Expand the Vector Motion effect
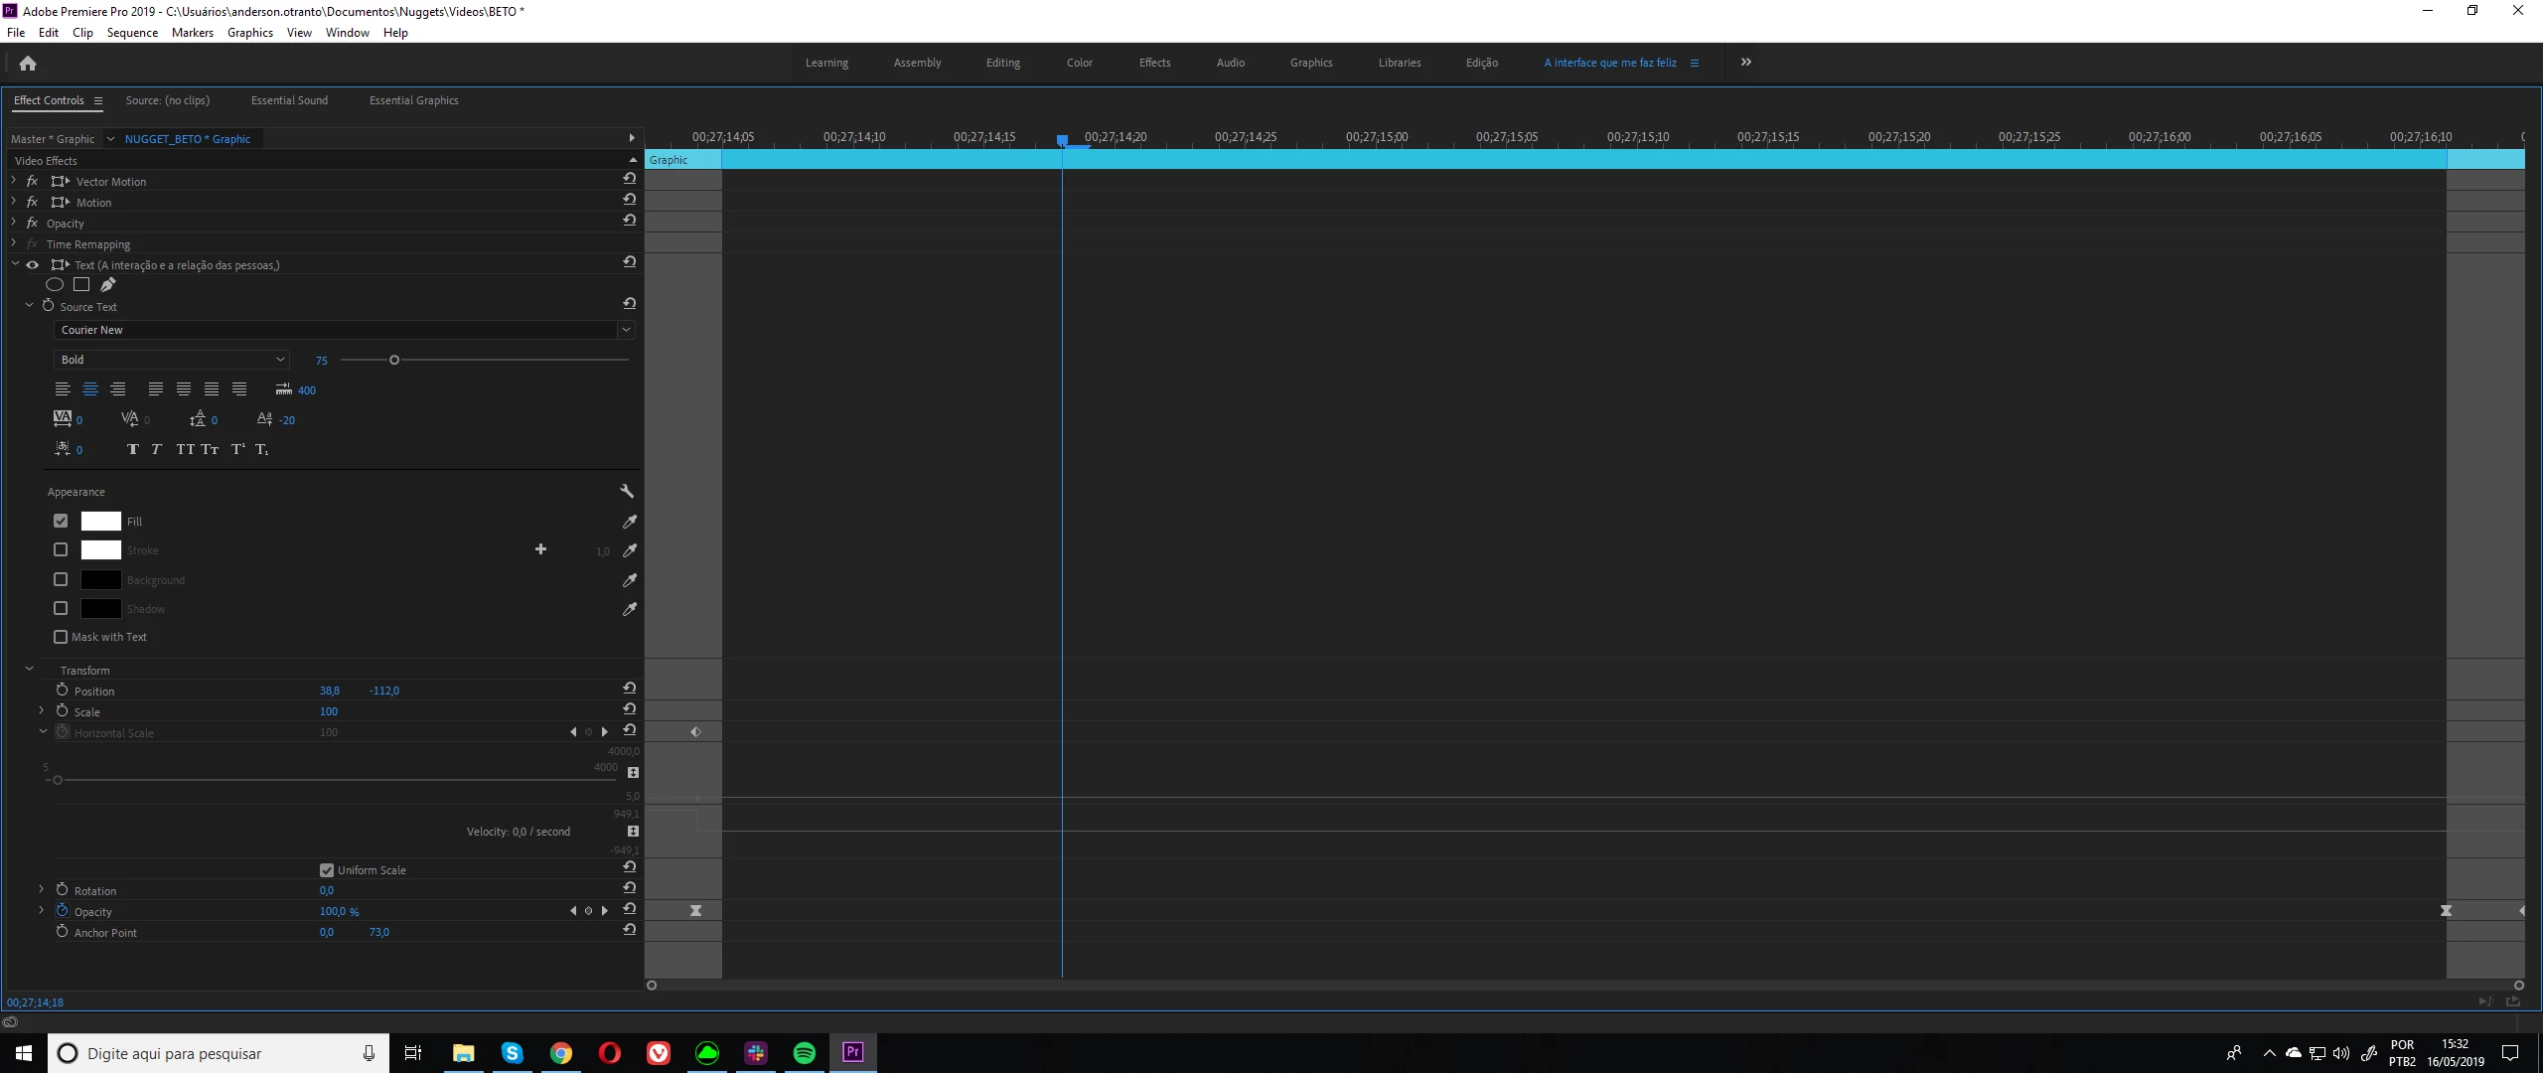The height and width of the screenshot is (1073, 2543). click(14, 181)
